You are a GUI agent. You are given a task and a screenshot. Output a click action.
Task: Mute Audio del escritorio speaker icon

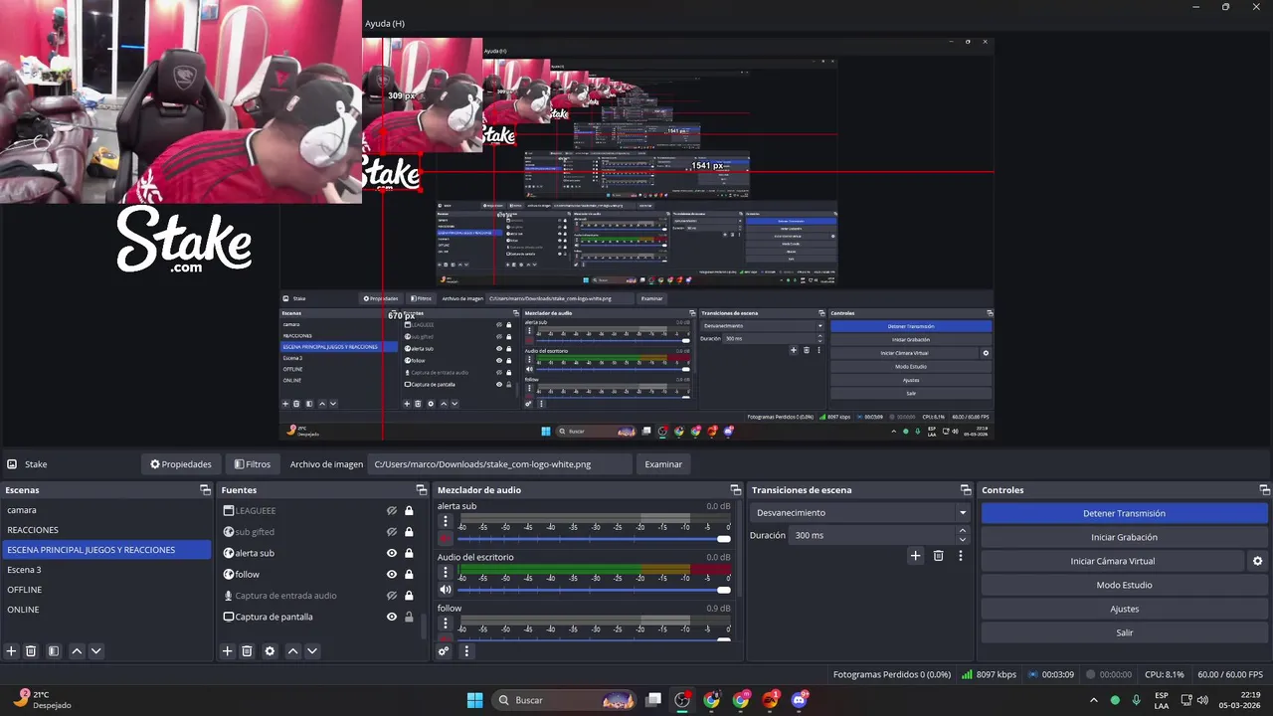click(446, 590)
